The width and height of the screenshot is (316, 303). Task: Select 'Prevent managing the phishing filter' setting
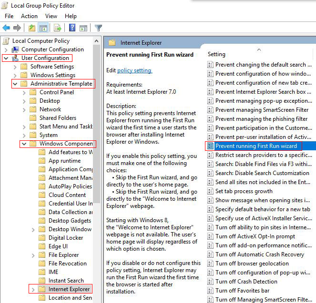(261, 119)
